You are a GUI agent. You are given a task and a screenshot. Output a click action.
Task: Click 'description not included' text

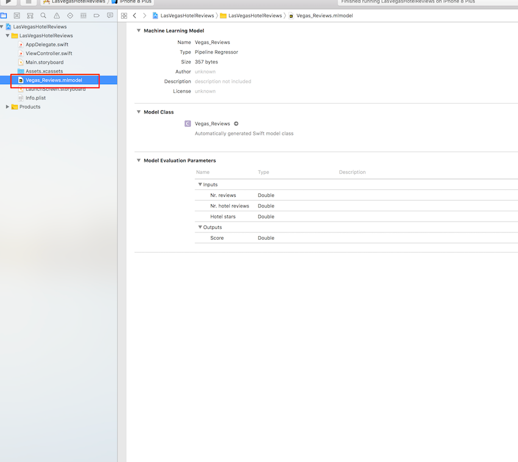(x=222, y=81)
